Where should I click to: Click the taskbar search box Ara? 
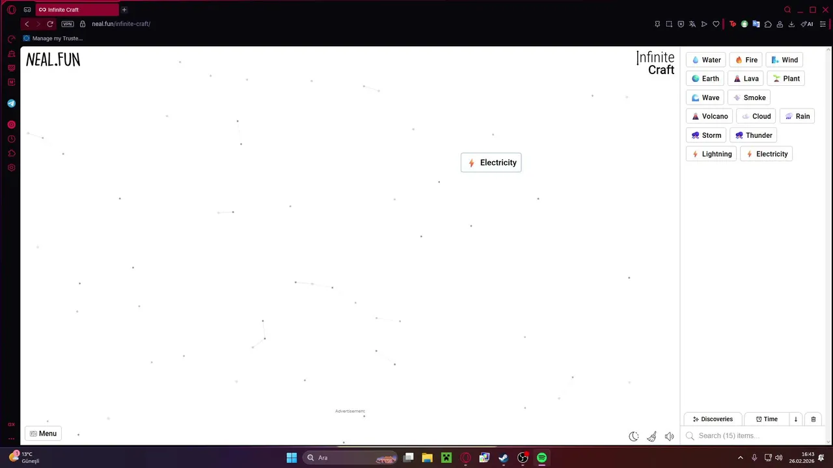tap(351, 458)
